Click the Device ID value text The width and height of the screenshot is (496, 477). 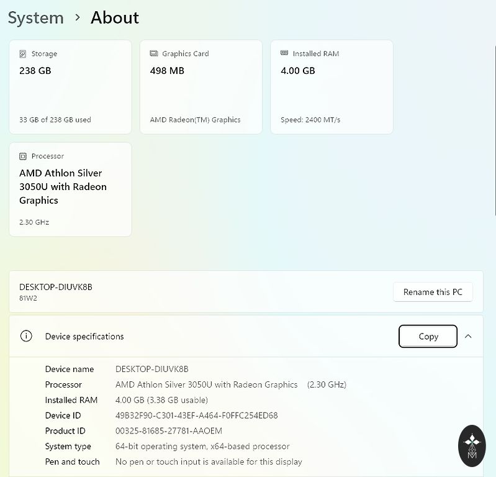click(196, 416)
